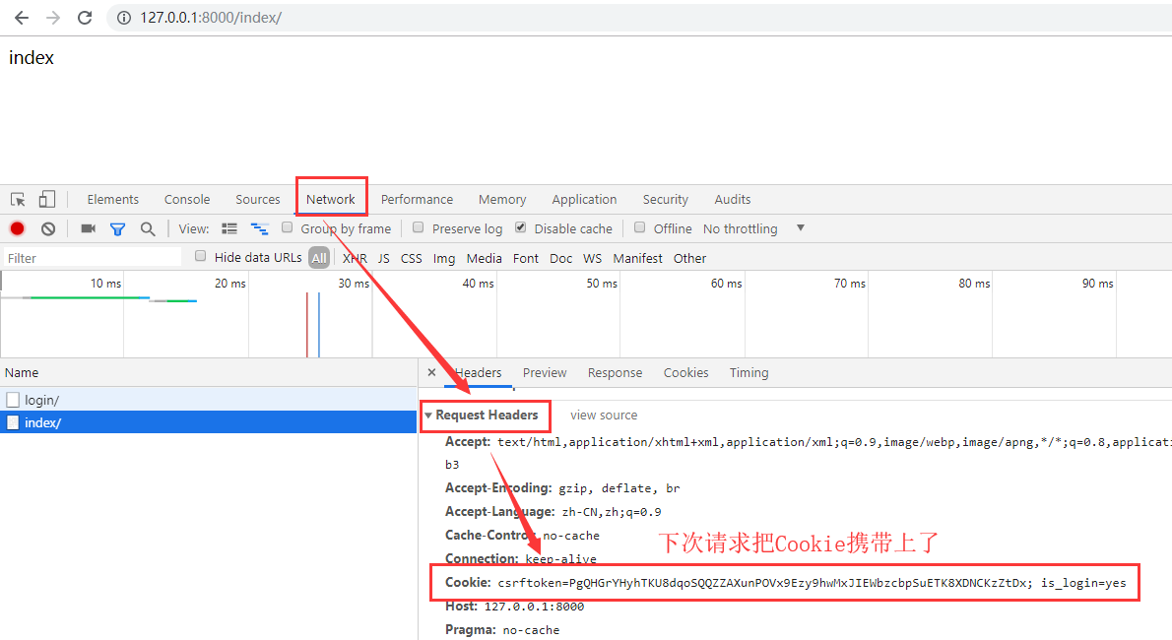
Task: Reload the page with the refresh icon
Action: pos(85,17)
